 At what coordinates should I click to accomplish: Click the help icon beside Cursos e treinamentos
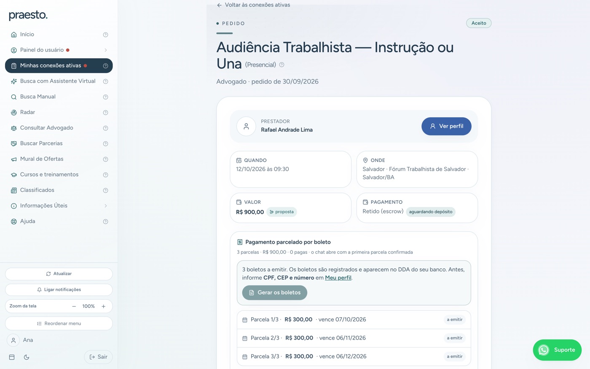105,175
